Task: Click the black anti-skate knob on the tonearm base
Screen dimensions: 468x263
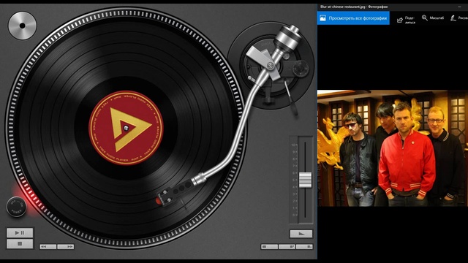Action: [301, 68]
